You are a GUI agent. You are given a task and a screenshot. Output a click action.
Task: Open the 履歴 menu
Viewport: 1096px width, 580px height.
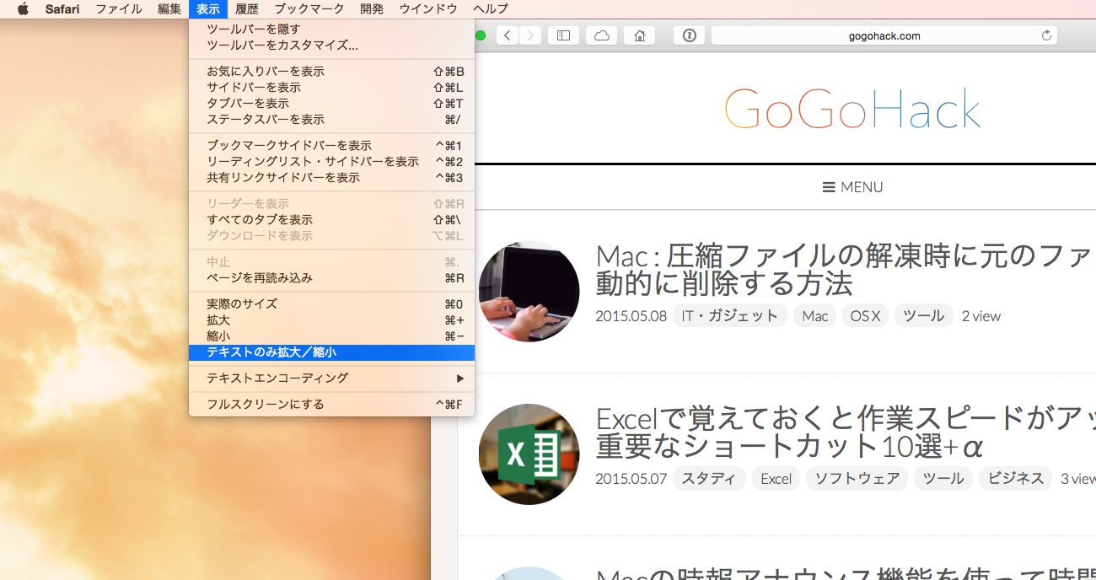point(247,9)
